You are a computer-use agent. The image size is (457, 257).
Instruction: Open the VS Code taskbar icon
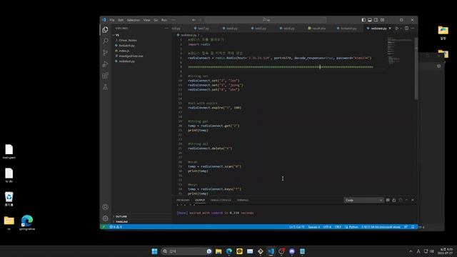coord(271,251)
